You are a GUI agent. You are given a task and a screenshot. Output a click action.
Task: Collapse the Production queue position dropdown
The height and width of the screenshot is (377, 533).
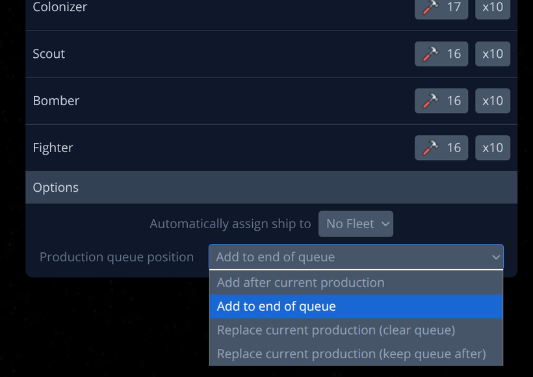coord(356,257)
